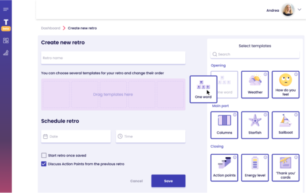Click the clock icon in Time field
Viewport: 306px width, 193px height.
(x=120, y=136)
